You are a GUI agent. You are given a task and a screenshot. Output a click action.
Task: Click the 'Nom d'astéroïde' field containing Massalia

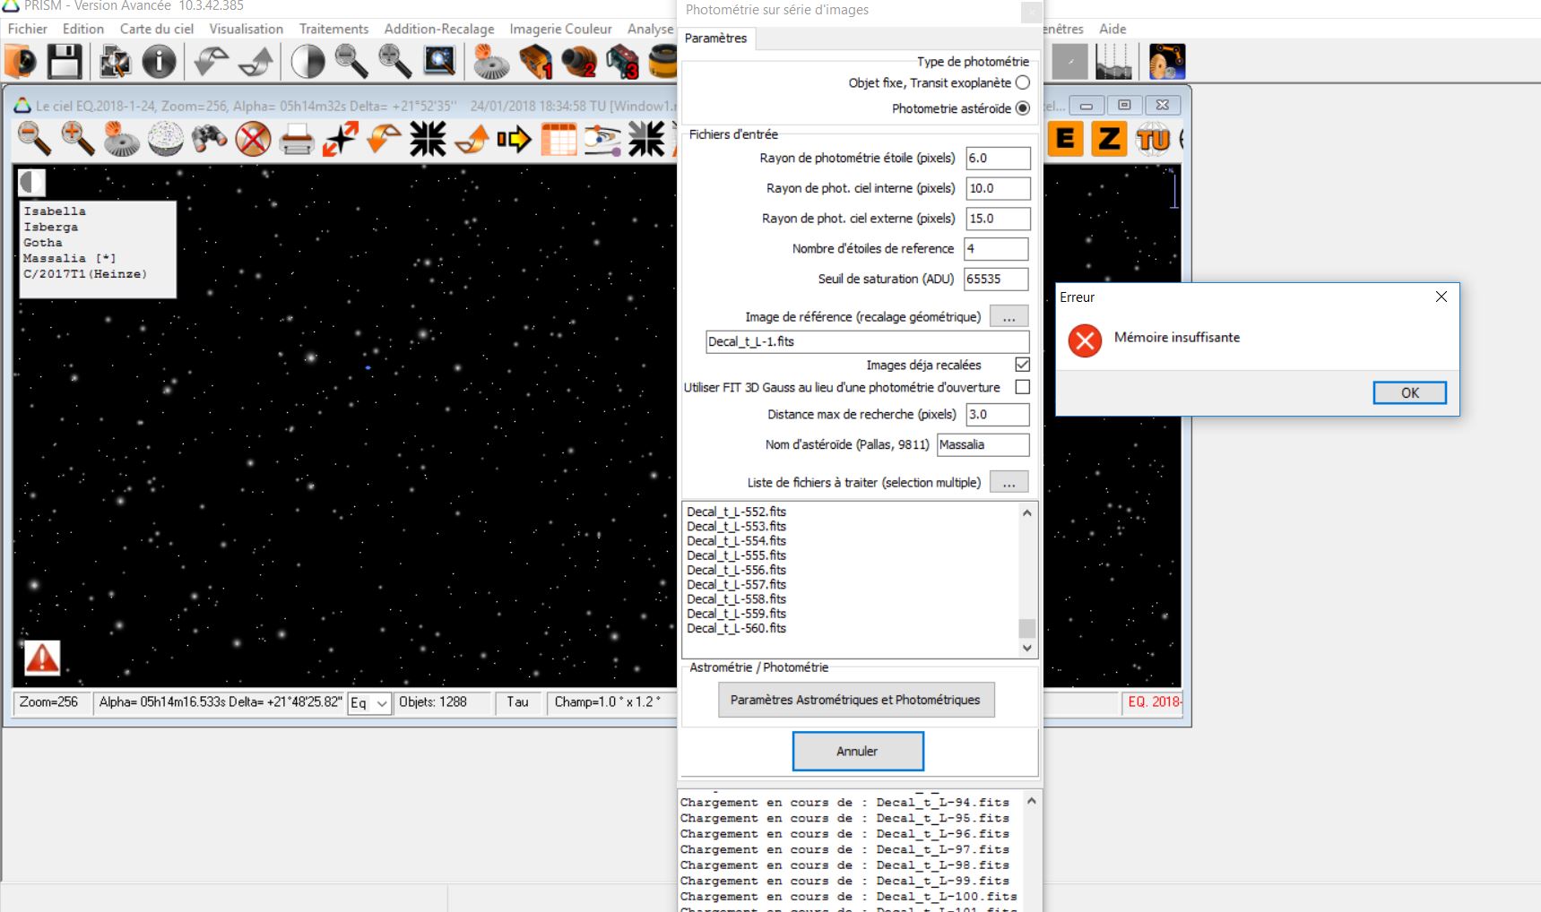pos(983,444)
